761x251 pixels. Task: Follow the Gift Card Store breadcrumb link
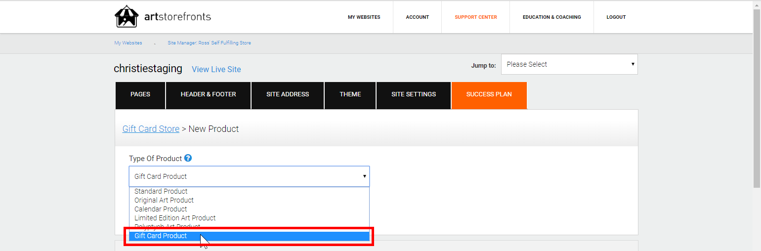pos(151,129)
